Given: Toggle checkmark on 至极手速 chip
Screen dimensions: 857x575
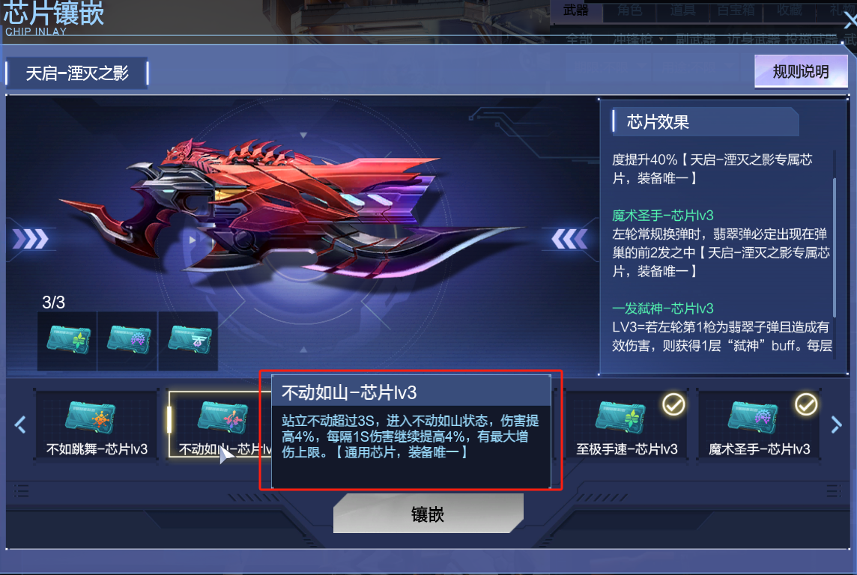Looking at the screenshot, I should click(x=673, y=404).
